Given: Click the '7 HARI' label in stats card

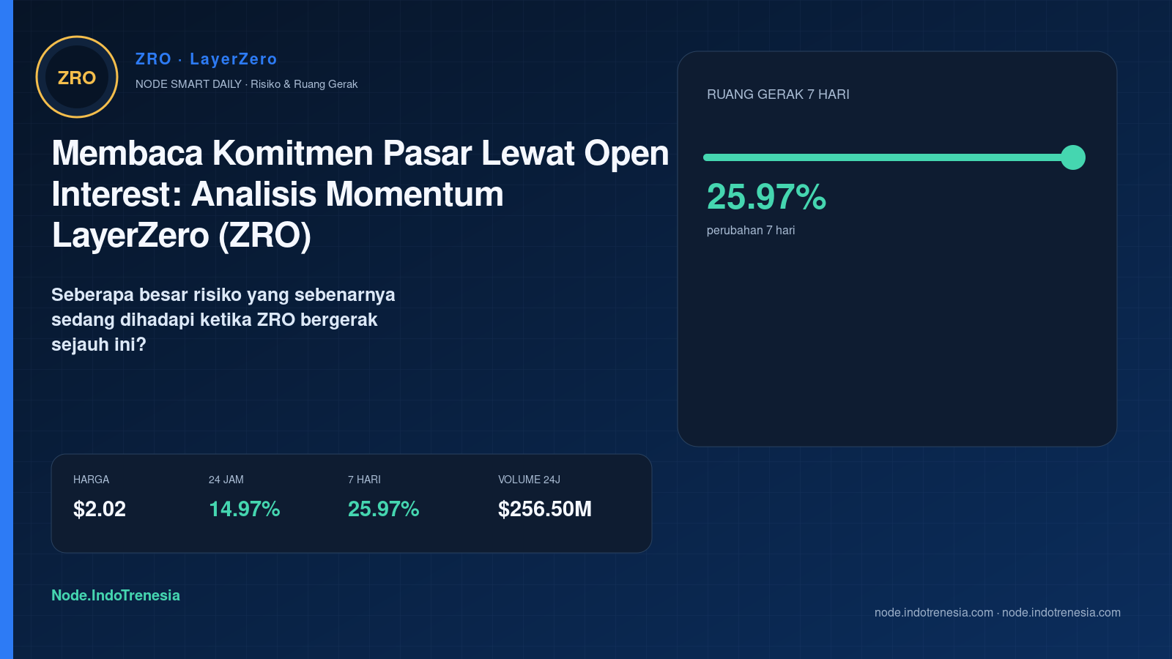Looking at the screenshot, I should pyautogui.click(x=364, y=480).
